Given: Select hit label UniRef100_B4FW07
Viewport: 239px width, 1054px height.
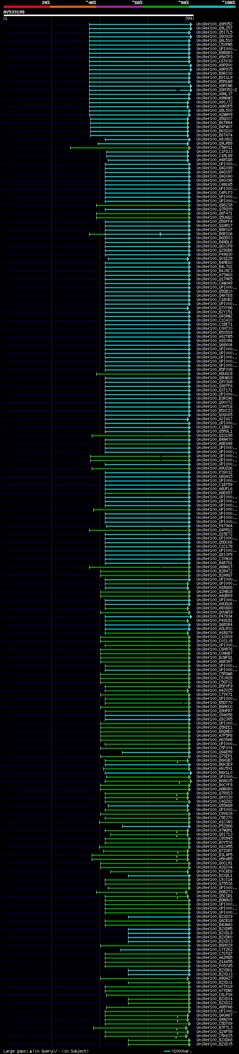Looking at the screenshot, I should tap(214, 127).
